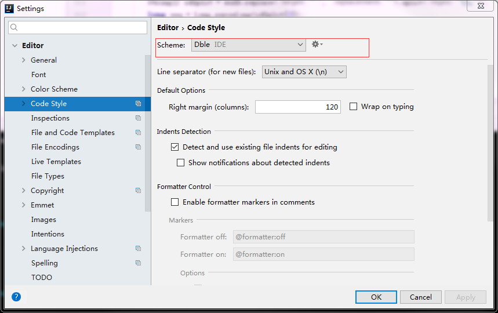Click the icon beside Copyright
Viewport: 498px width, 313px height.
tap(139, 191)
